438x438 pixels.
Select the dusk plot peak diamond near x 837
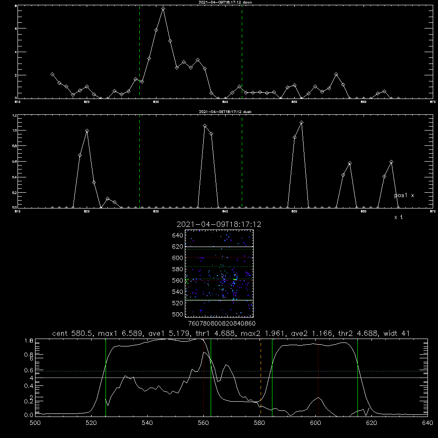click(205, 126)
